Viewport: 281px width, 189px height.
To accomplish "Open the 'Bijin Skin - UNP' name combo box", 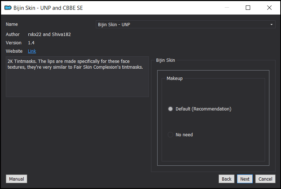I will (x=186, y=24).
